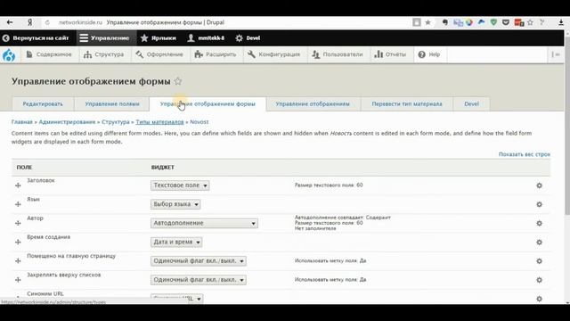Open gear settings for Язык row

pos(539,204)
